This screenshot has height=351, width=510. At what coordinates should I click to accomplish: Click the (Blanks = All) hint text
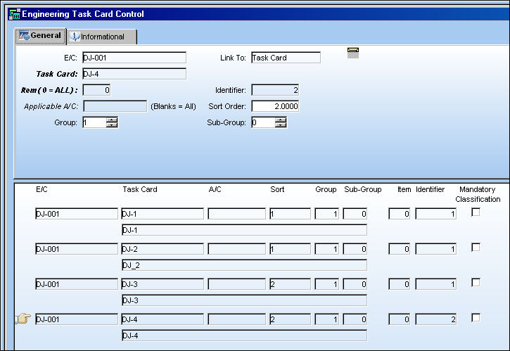[173, 106]
